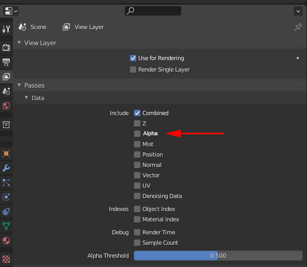
Task: Enable the UV pass checkbox
Action: coord(137,186)
